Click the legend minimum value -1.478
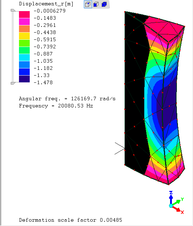Viewport: 193px width, 226px height. point(43,82)
